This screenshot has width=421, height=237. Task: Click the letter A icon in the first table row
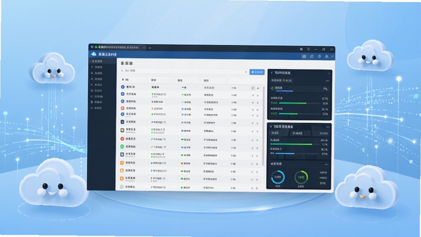[258, 88]
